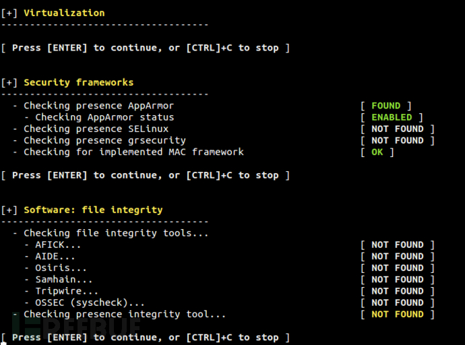Screen dimensions: 465x345
Task: Click the Checking file integrity tools line
Action: (116, 233)
